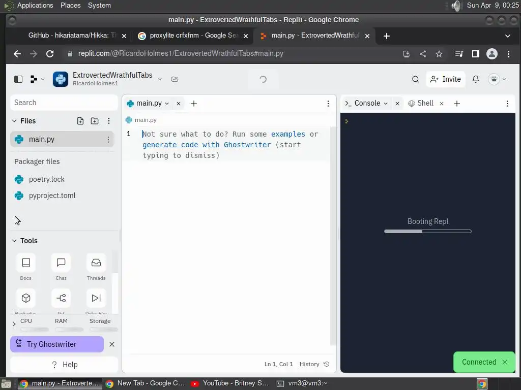Select main.py in the file tree
Image resolution: width=521 pixels, height=390 pixels.
62,139
